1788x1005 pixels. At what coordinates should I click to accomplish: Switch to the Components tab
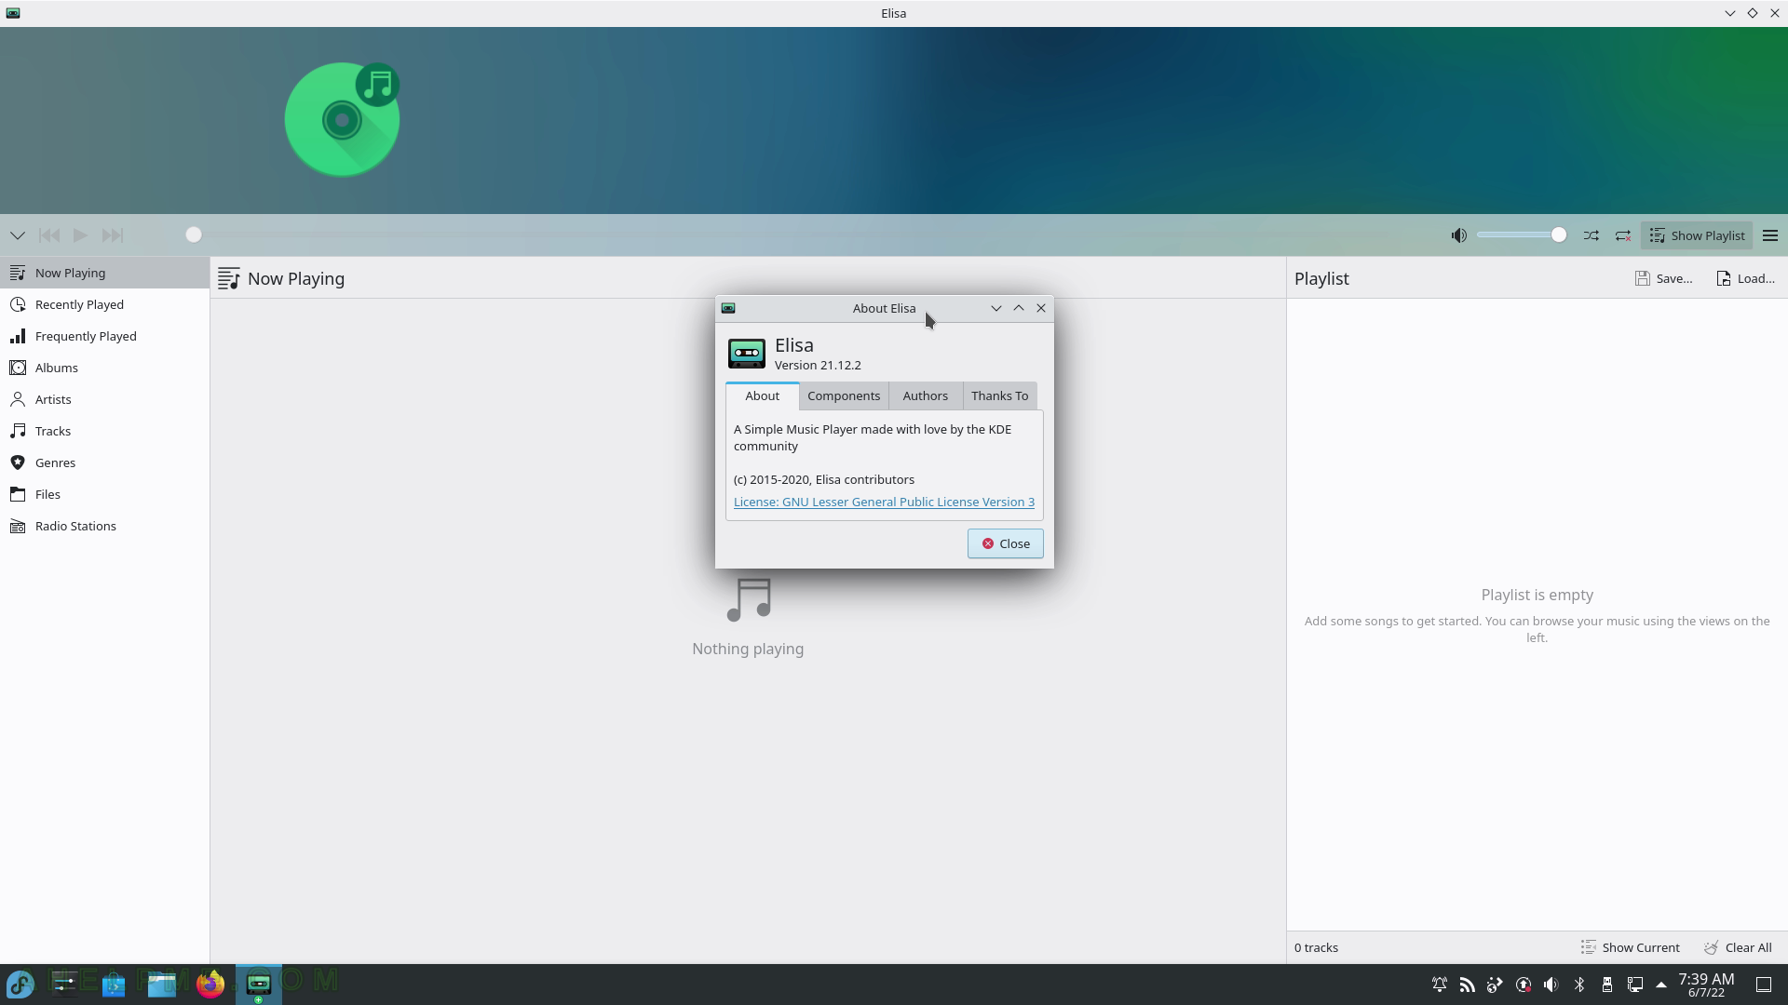(844, 395)
